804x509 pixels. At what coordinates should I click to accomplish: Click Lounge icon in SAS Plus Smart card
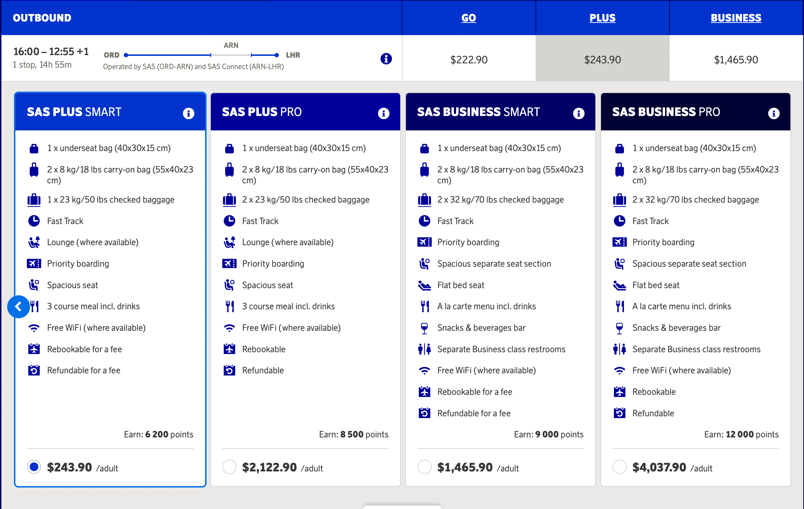34,242
